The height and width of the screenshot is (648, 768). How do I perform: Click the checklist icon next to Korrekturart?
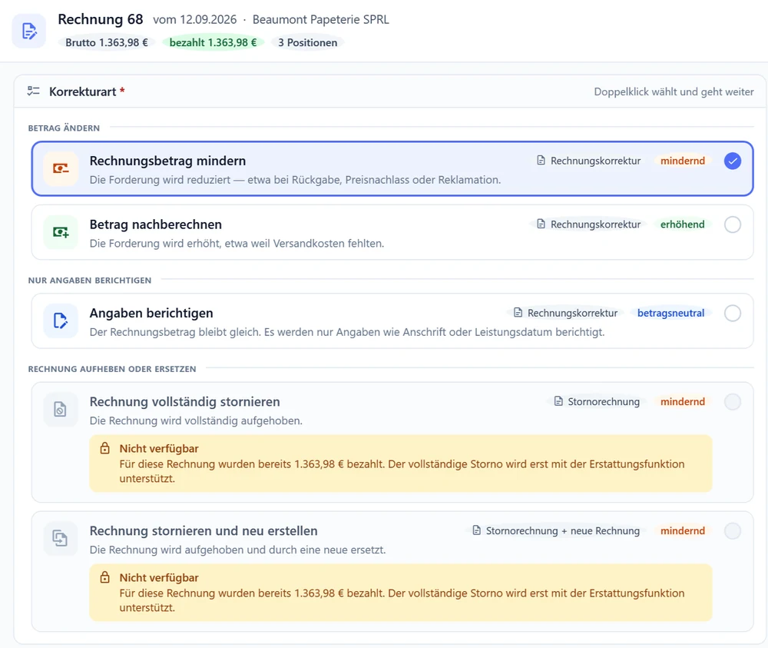pyautogui.click(x=33, y=91)
